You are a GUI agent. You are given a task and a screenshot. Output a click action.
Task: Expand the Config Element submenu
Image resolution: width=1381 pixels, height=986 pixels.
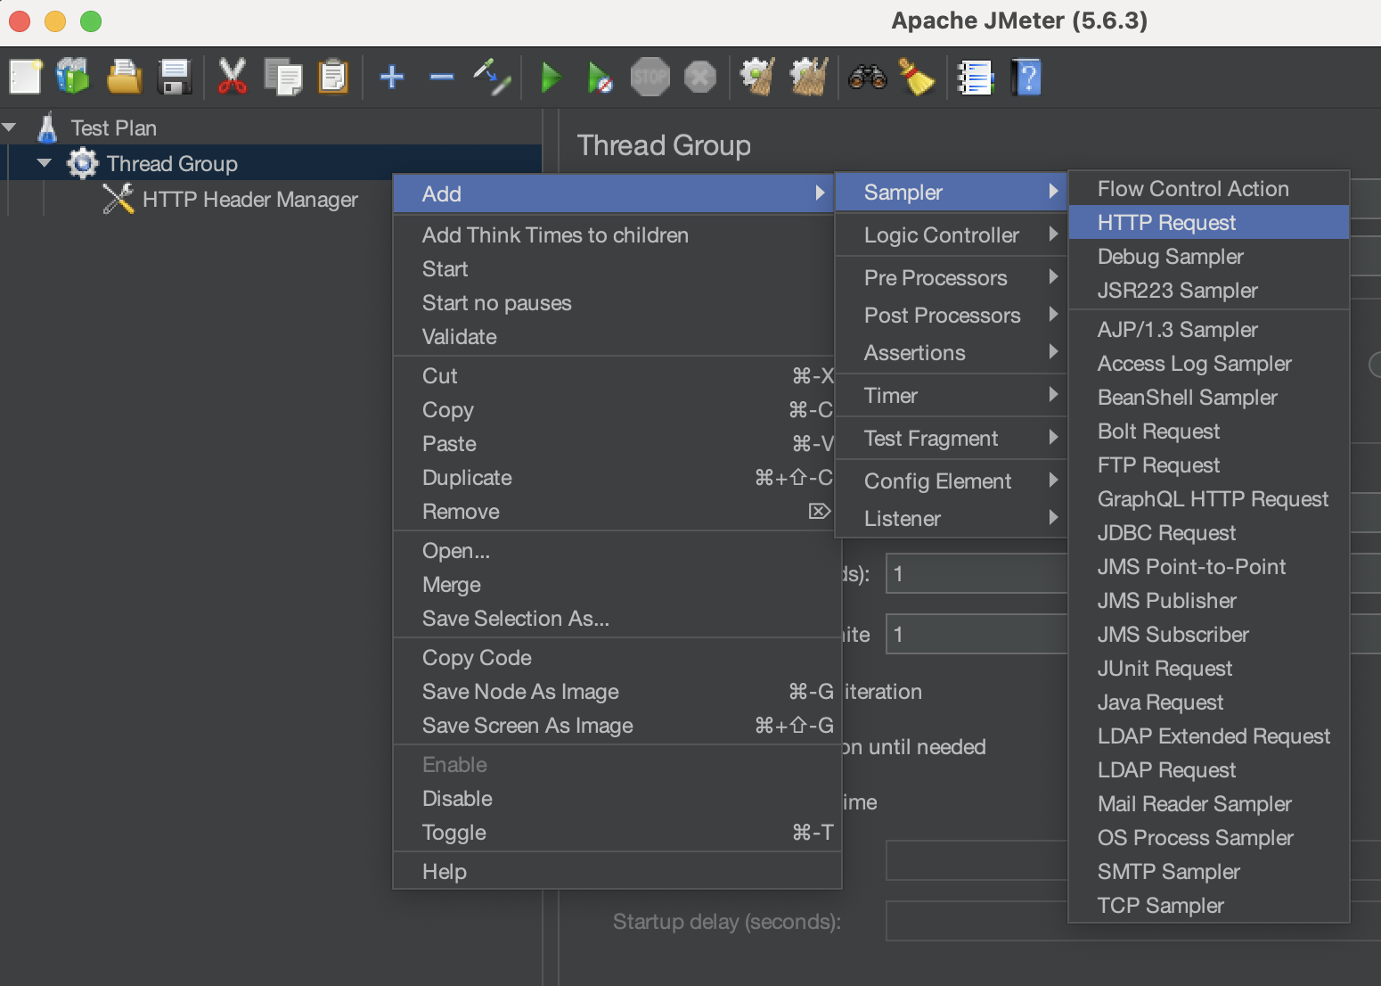point(950,481)
